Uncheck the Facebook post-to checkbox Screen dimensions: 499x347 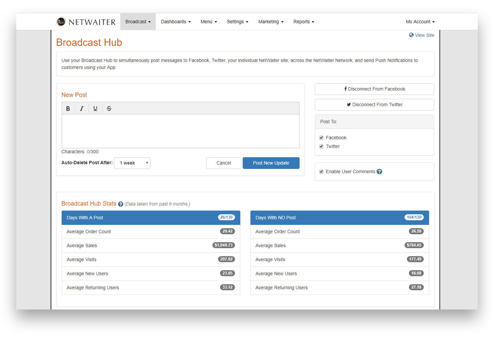(x=321, y=138)
